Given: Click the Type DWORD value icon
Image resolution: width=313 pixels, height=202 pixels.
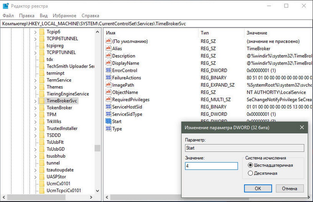Looking at the screenshot, I should [108, 129].
